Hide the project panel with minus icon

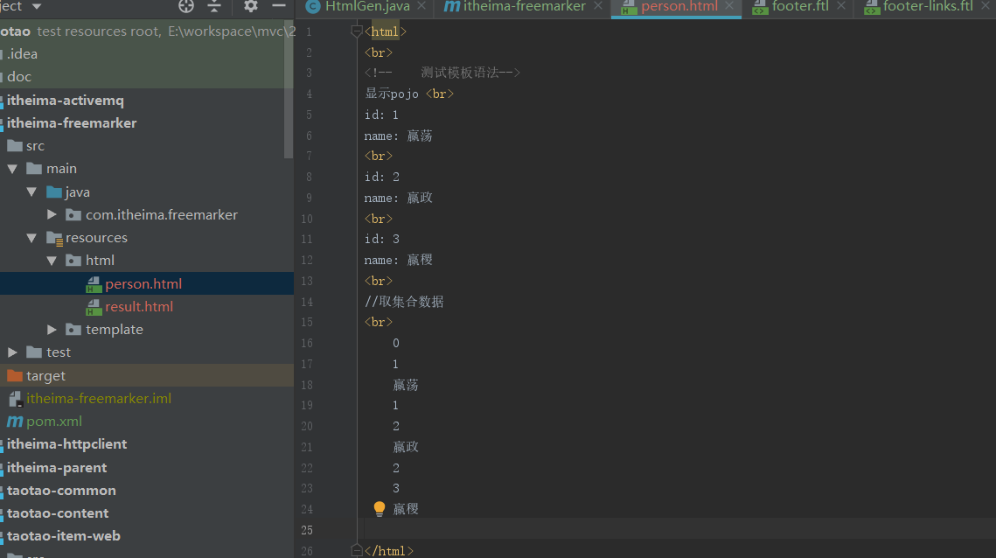click(278, 6)
